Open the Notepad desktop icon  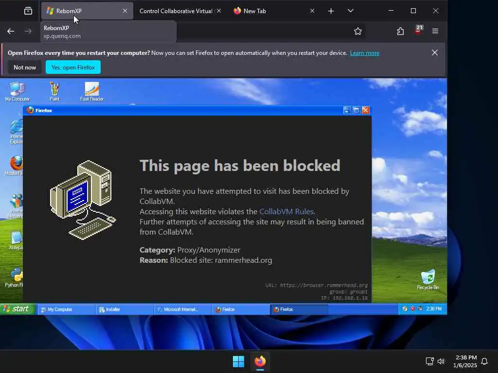coord(16,240)
